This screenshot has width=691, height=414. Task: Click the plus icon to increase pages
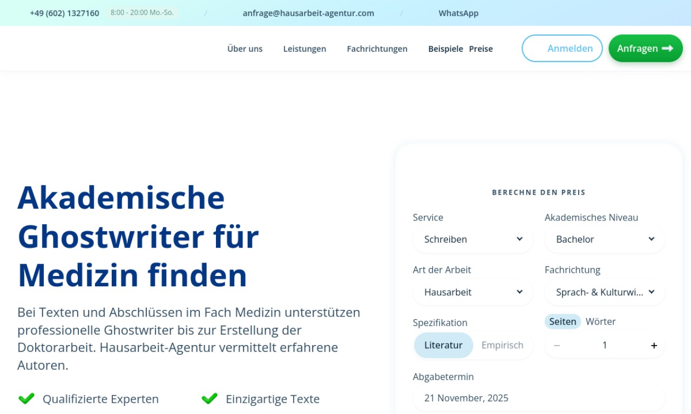[654, 346]
